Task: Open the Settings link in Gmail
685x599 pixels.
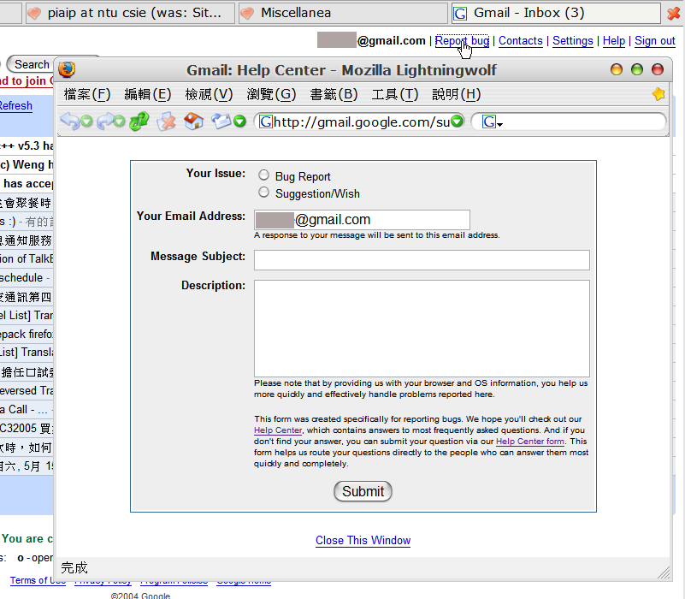Action: pos(573,41)
